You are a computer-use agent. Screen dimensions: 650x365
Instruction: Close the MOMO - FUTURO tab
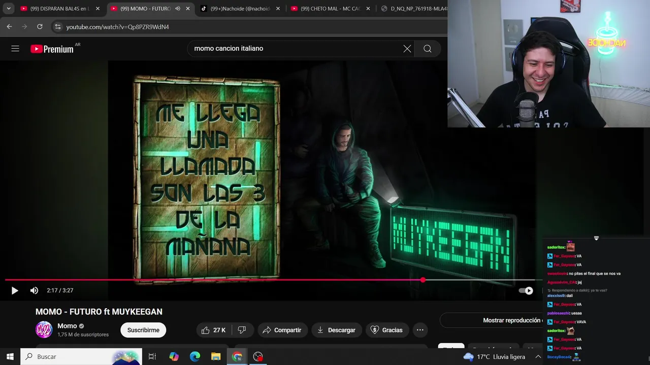[x=188, y=9]
